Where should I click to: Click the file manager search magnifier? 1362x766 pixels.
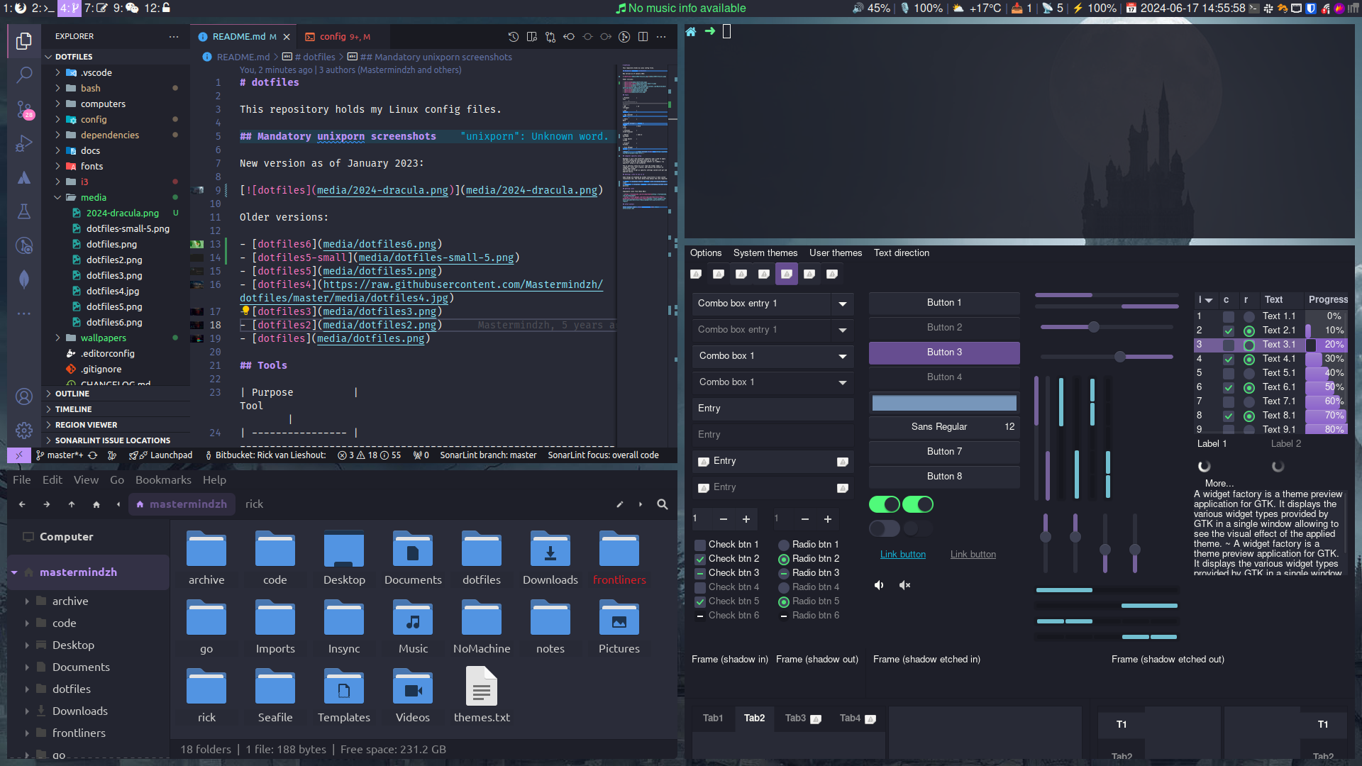(662, 504)
